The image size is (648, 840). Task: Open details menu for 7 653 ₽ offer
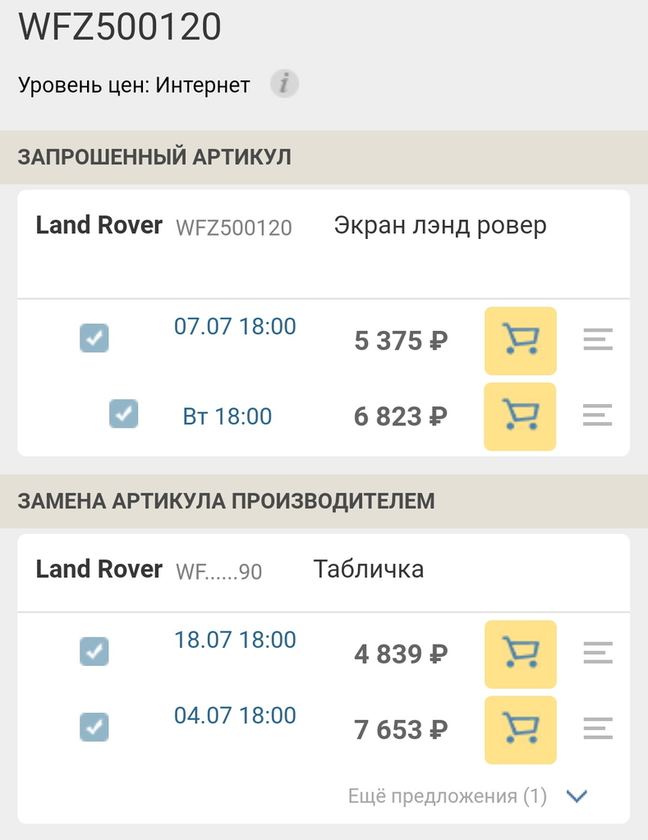point(598,728)
